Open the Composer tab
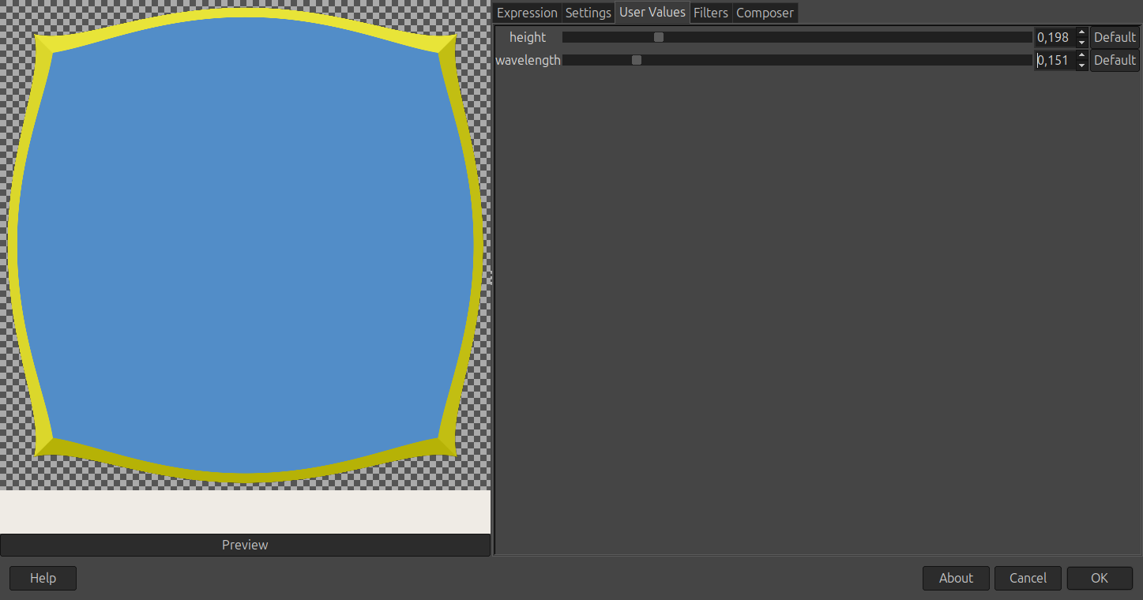Viewport: 1143px width, 600px height. [765, 13]
